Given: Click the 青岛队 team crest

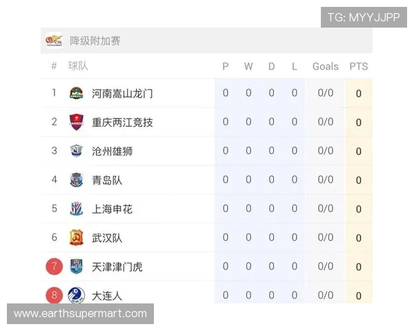Looking at the screenshot, I should [76, 180].
